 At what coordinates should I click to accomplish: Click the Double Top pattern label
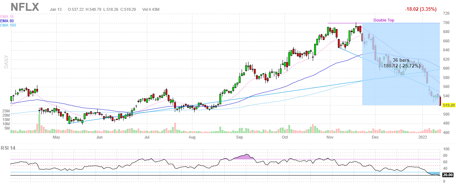(x=383, y=20)
